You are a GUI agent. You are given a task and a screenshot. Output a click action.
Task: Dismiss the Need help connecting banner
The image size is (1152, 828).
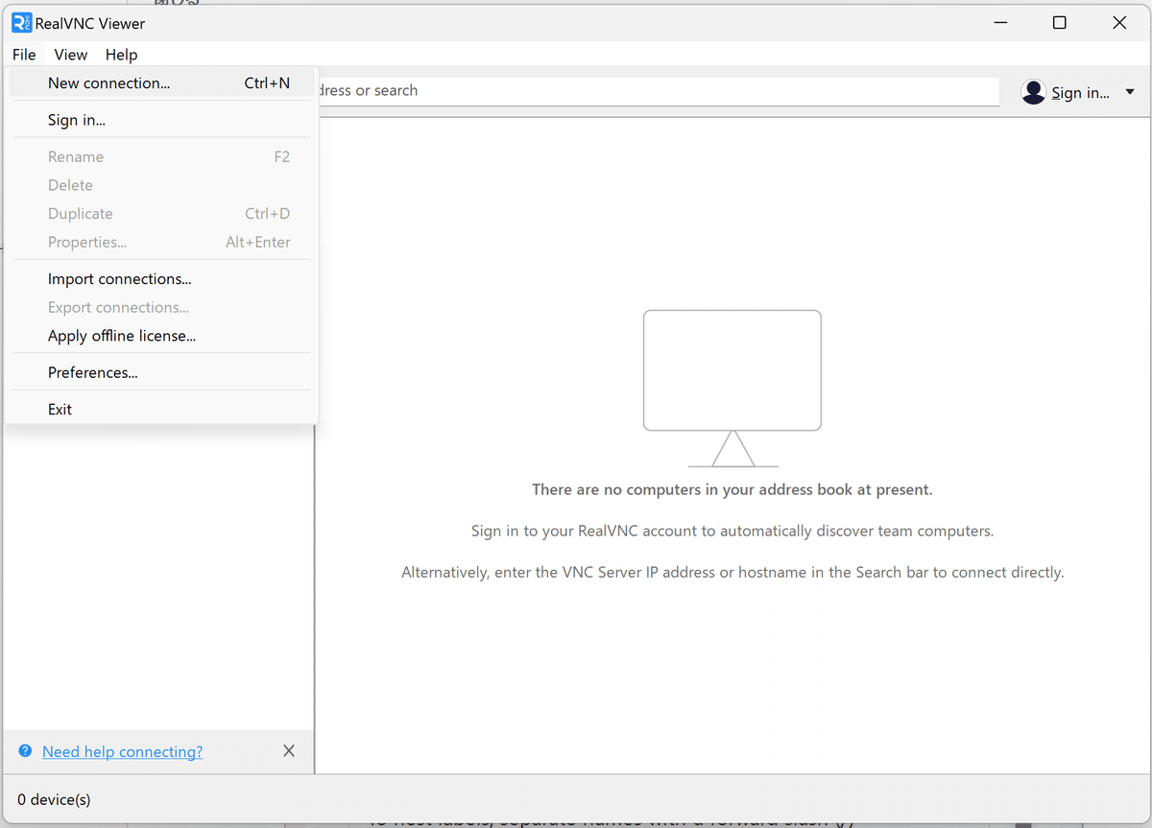coord(289,751)
